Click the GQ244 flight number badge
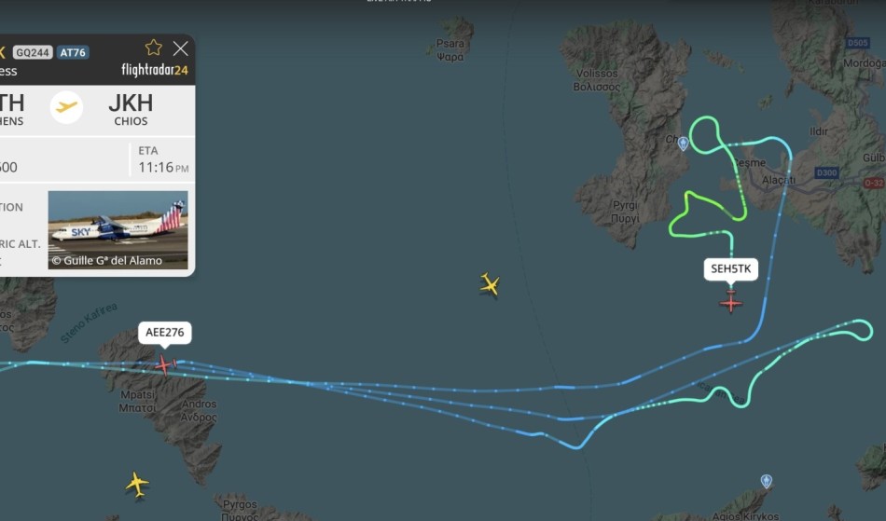 (33, 52)
